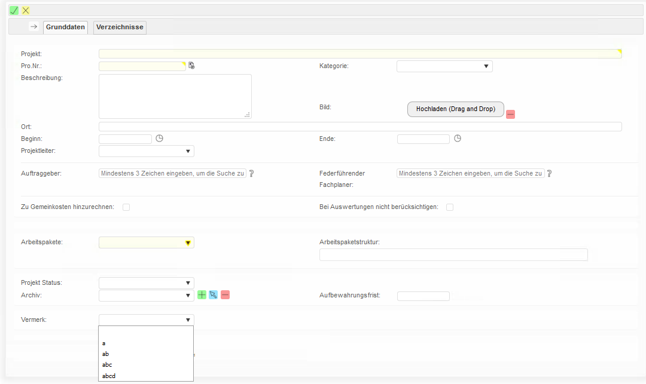Switch to the Verzeichnisse tab

[120, 27]
